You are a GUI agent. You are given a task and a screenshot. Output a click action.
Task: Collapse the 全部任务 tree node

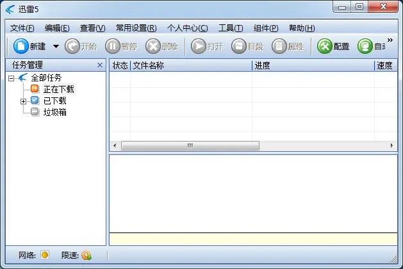click(12, 77)
